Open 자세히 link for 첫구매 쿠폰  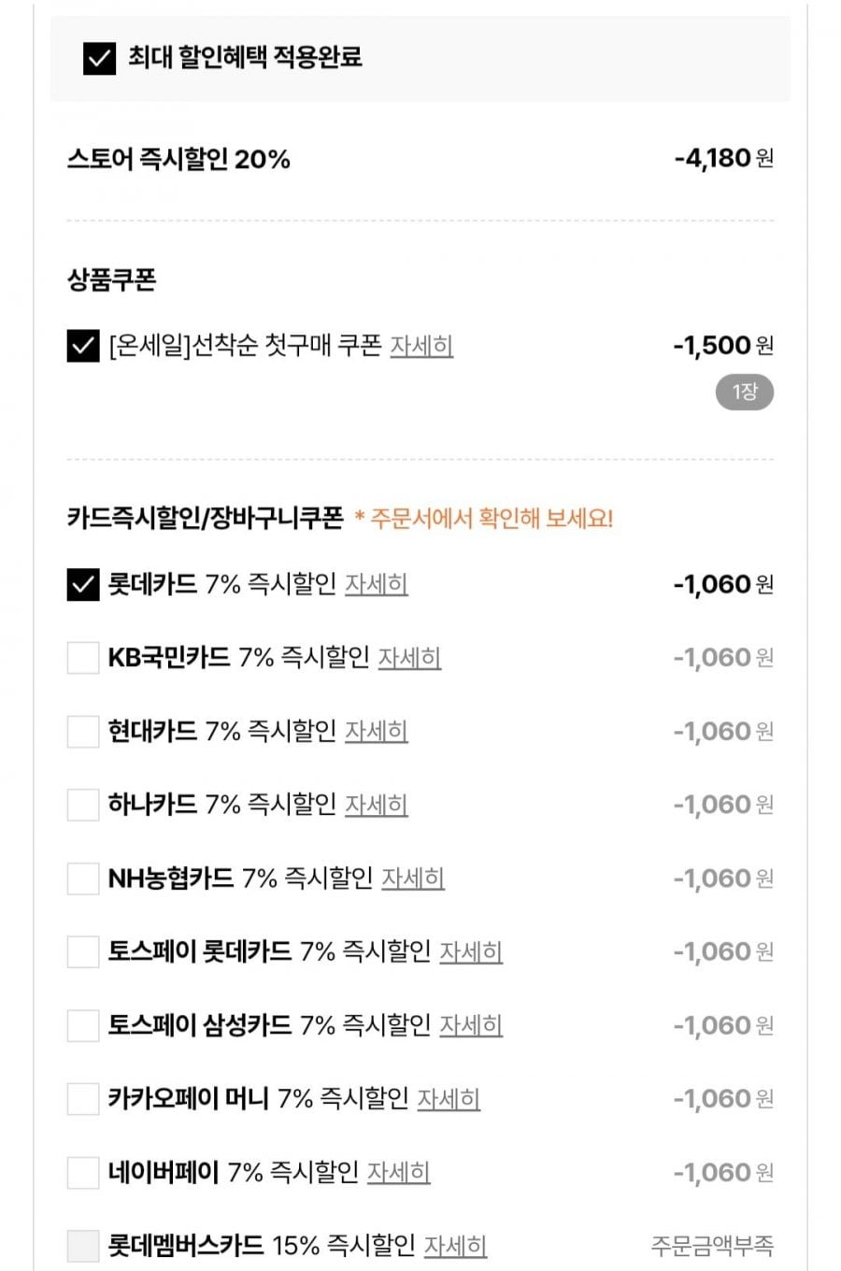421,346
